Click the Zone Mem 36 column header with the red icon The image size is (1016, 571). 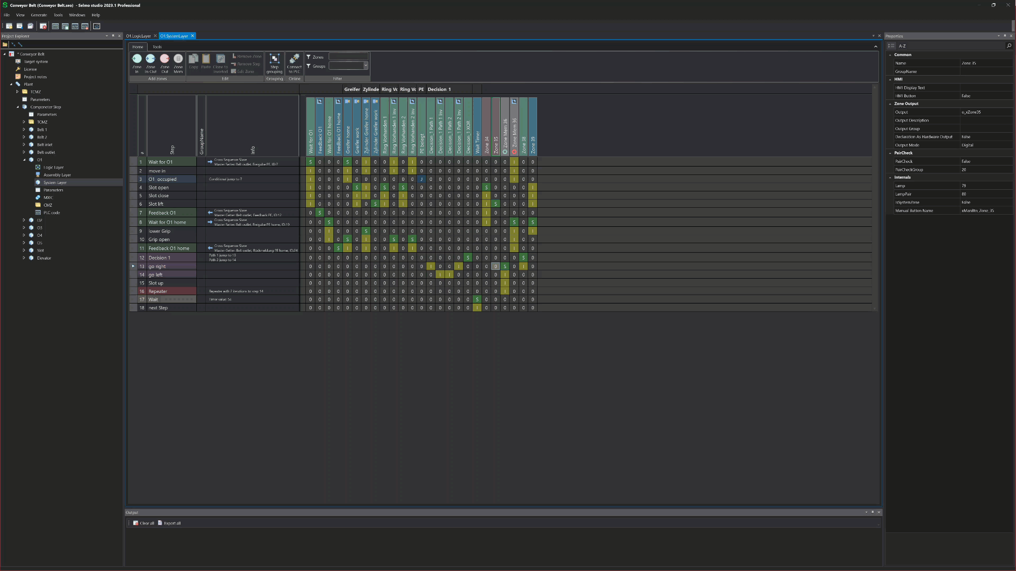pyautogui.click(x=514, y=126)
